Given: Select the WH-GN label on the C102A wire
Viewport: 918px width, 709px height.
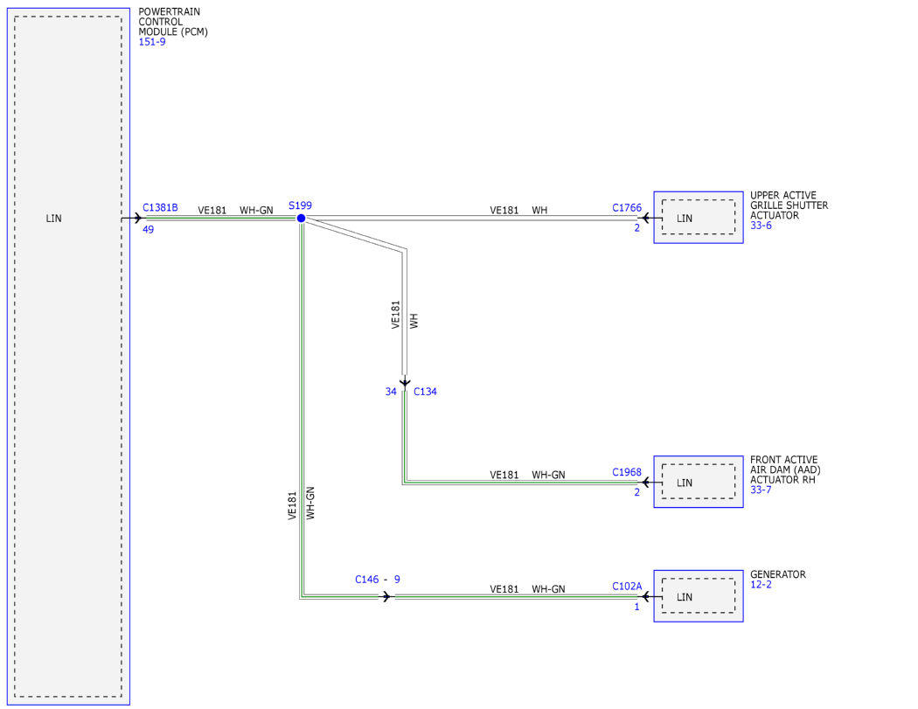Looking at the screenshot, I should click(x=548, y=589).
